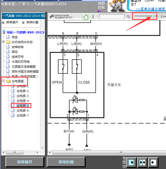Open the 线束符号 page
This screenshot has height=169, width=166.
point(18,57)
